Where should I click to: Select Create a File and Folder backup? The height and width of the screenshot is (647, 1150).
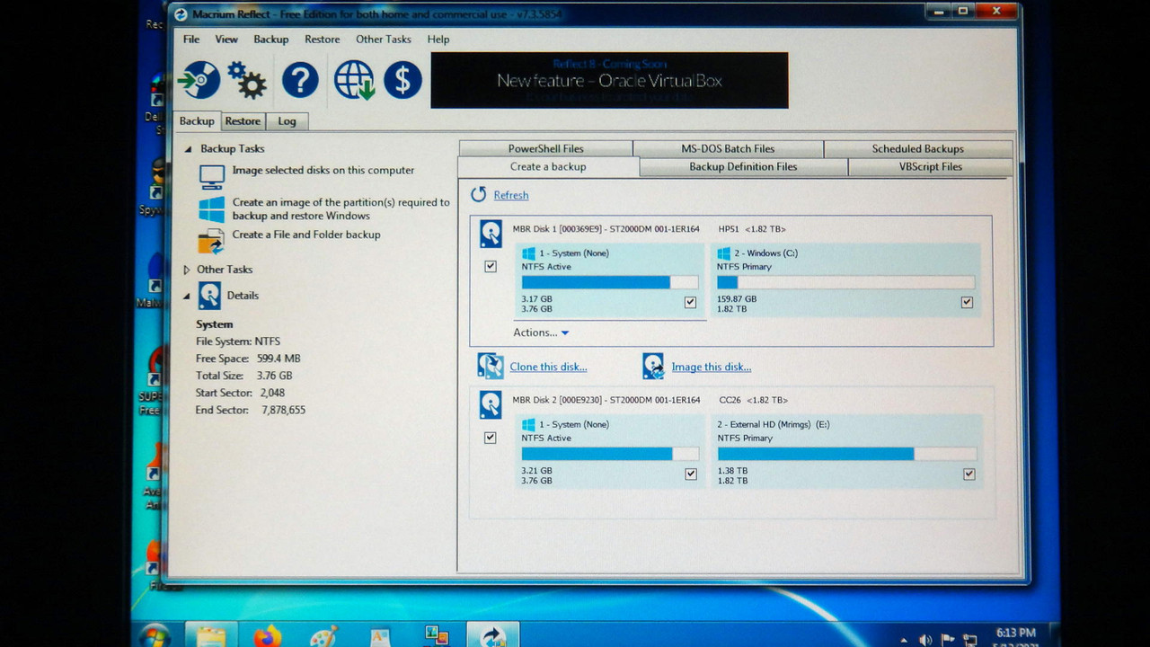(306, 235)
